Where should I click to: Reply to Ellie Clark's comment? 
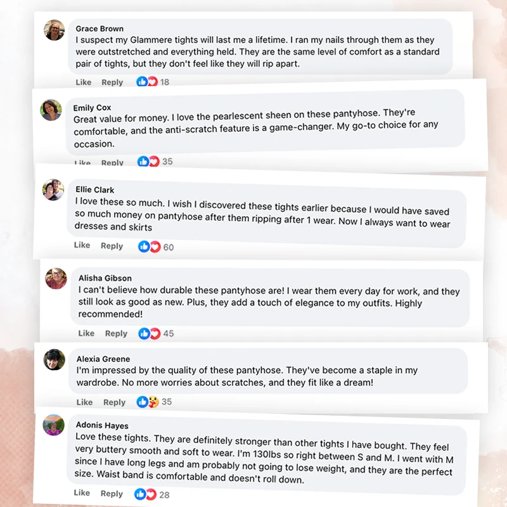(x=112, y=246)
